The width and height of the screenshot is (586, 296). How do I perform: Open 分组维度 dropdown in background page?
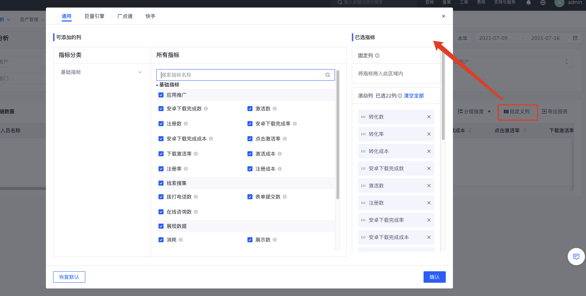point(474,111)
